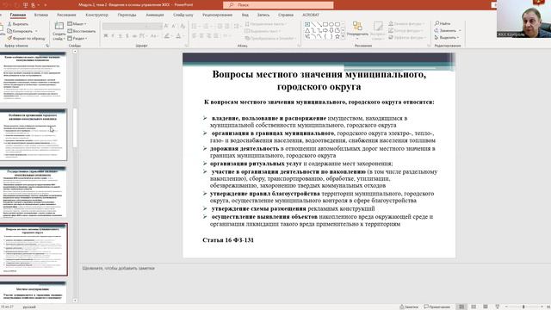Increase font size with large A icon
This screenshot has height=310, width=551.
[x=166, y=26]
